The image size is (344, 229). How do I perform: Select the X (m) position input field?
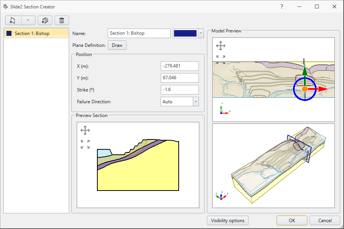pyautogui.click(x=179, y=66)
